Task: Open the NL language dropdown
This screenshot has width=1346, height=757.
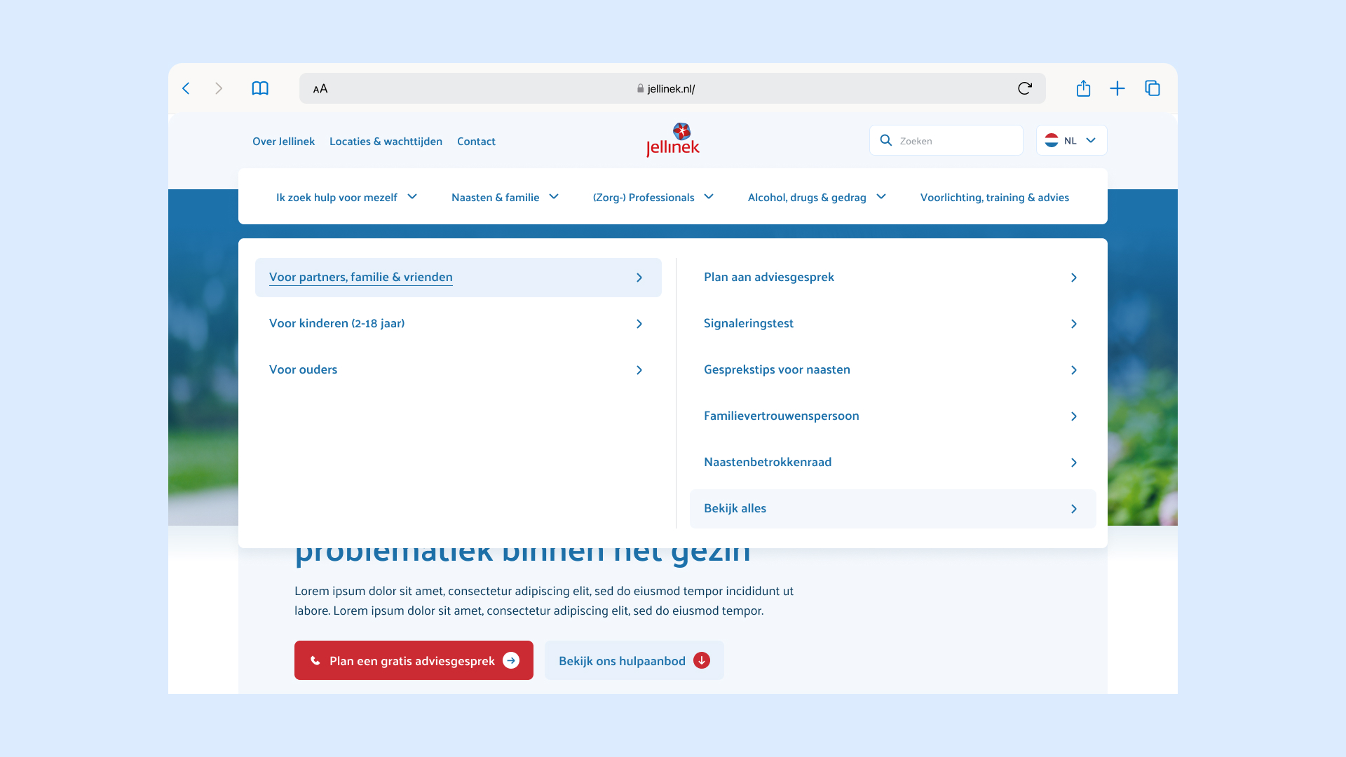Action: pyautogui.click(x=1071, y=140)
